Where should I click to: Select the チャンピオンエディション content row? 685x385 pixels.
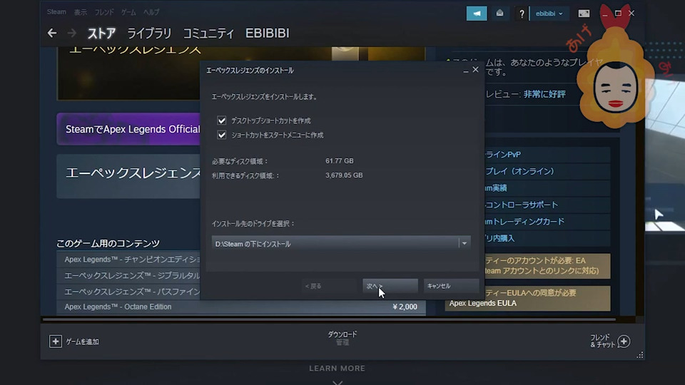128,260
